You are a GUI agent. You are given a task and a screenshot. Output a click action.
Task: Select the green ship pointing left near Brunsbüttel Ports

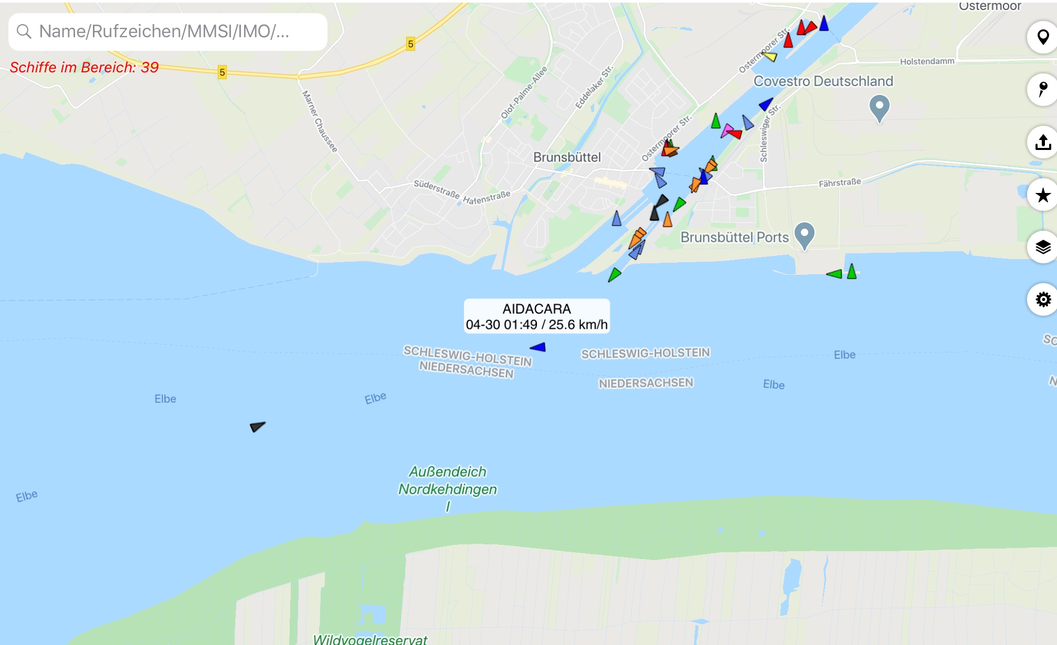834,274
